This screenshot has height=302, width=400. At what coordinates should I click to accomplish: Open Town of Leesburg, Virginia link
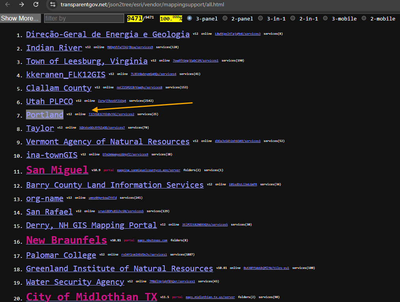[87, 61]
